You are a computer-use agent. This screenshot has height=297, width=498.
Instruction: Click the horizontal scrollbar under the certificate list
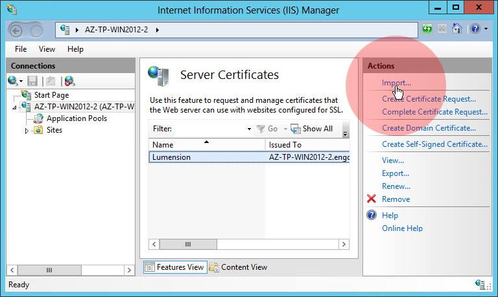click(247, 245)
